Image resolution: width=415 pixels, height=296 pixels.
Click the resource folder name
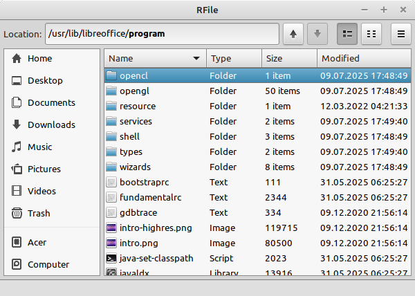138,107
